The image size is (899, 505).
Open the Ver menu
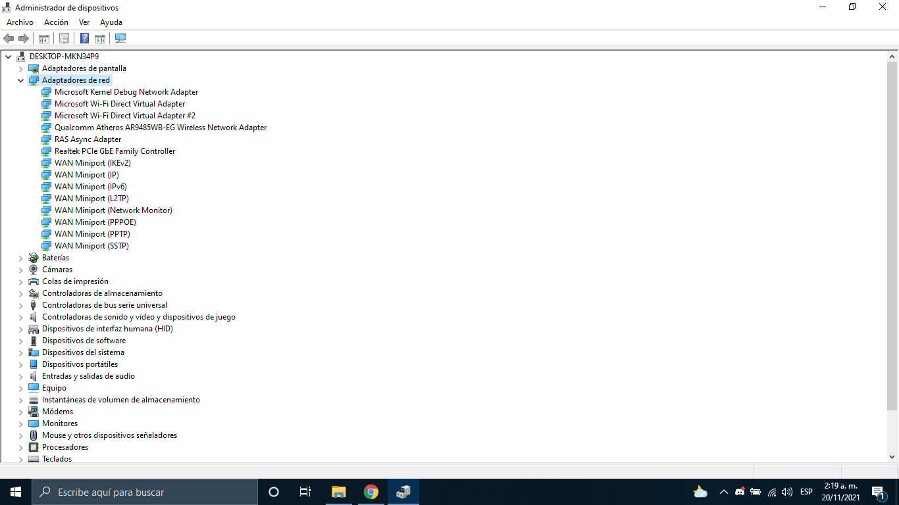(x=84, y=22)
